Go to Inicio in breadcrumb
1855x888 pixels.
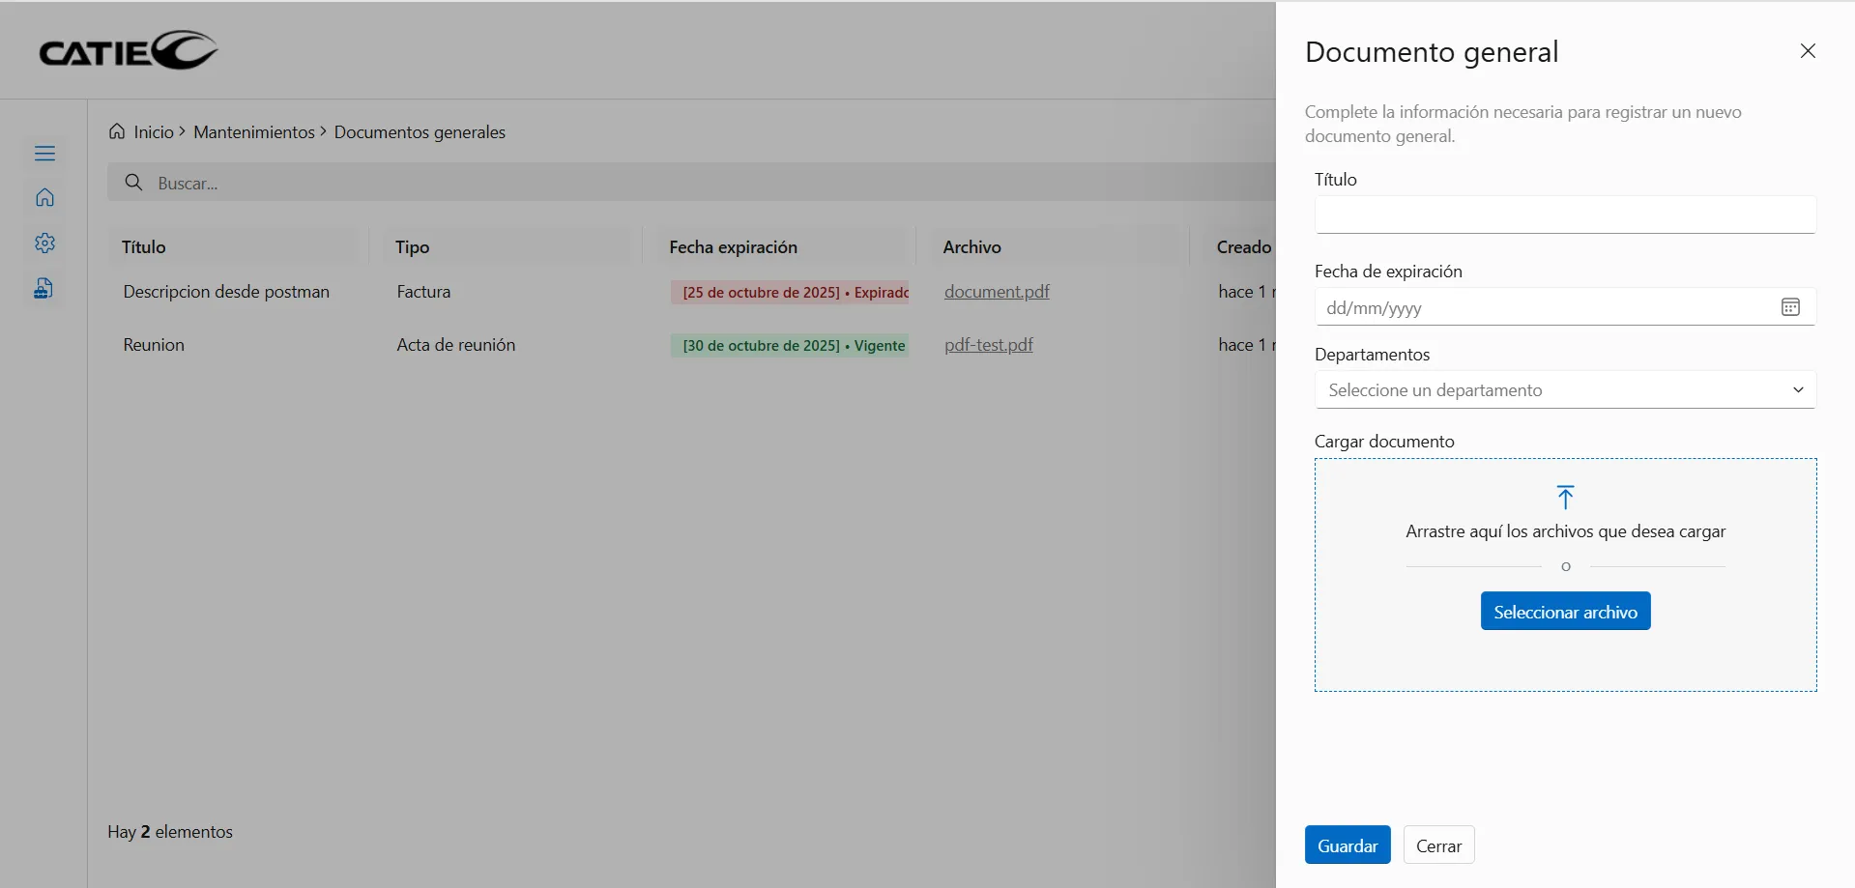pos(153,132)
